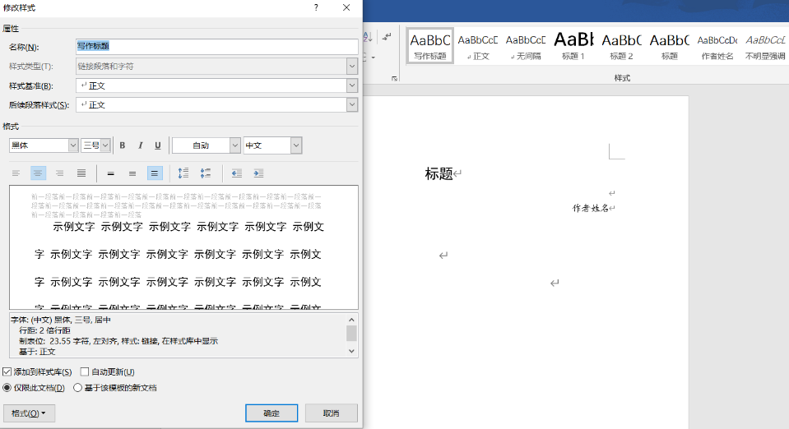This screenshot has width=789, height=429.
Task: Toggle 添加到样式库 checkbox
Action: [x=7, y=372]
